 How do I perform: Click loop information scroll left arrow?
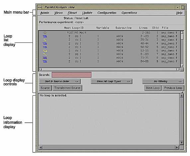click(41, 147)
